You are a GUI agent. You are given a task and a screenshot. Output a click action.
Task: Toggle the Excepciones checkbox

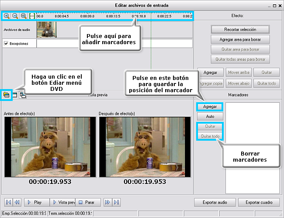click(6, 43)
